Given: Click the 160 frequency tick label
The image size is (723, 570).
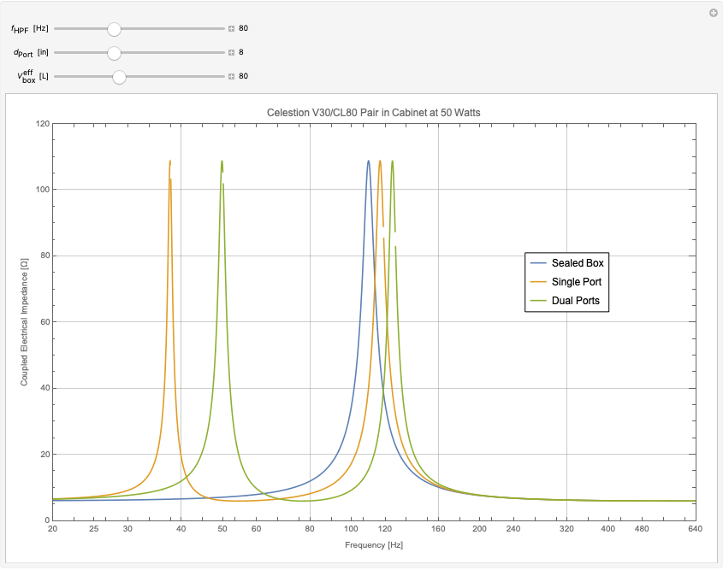Looking at the screenshot, I should pos(438,529).
